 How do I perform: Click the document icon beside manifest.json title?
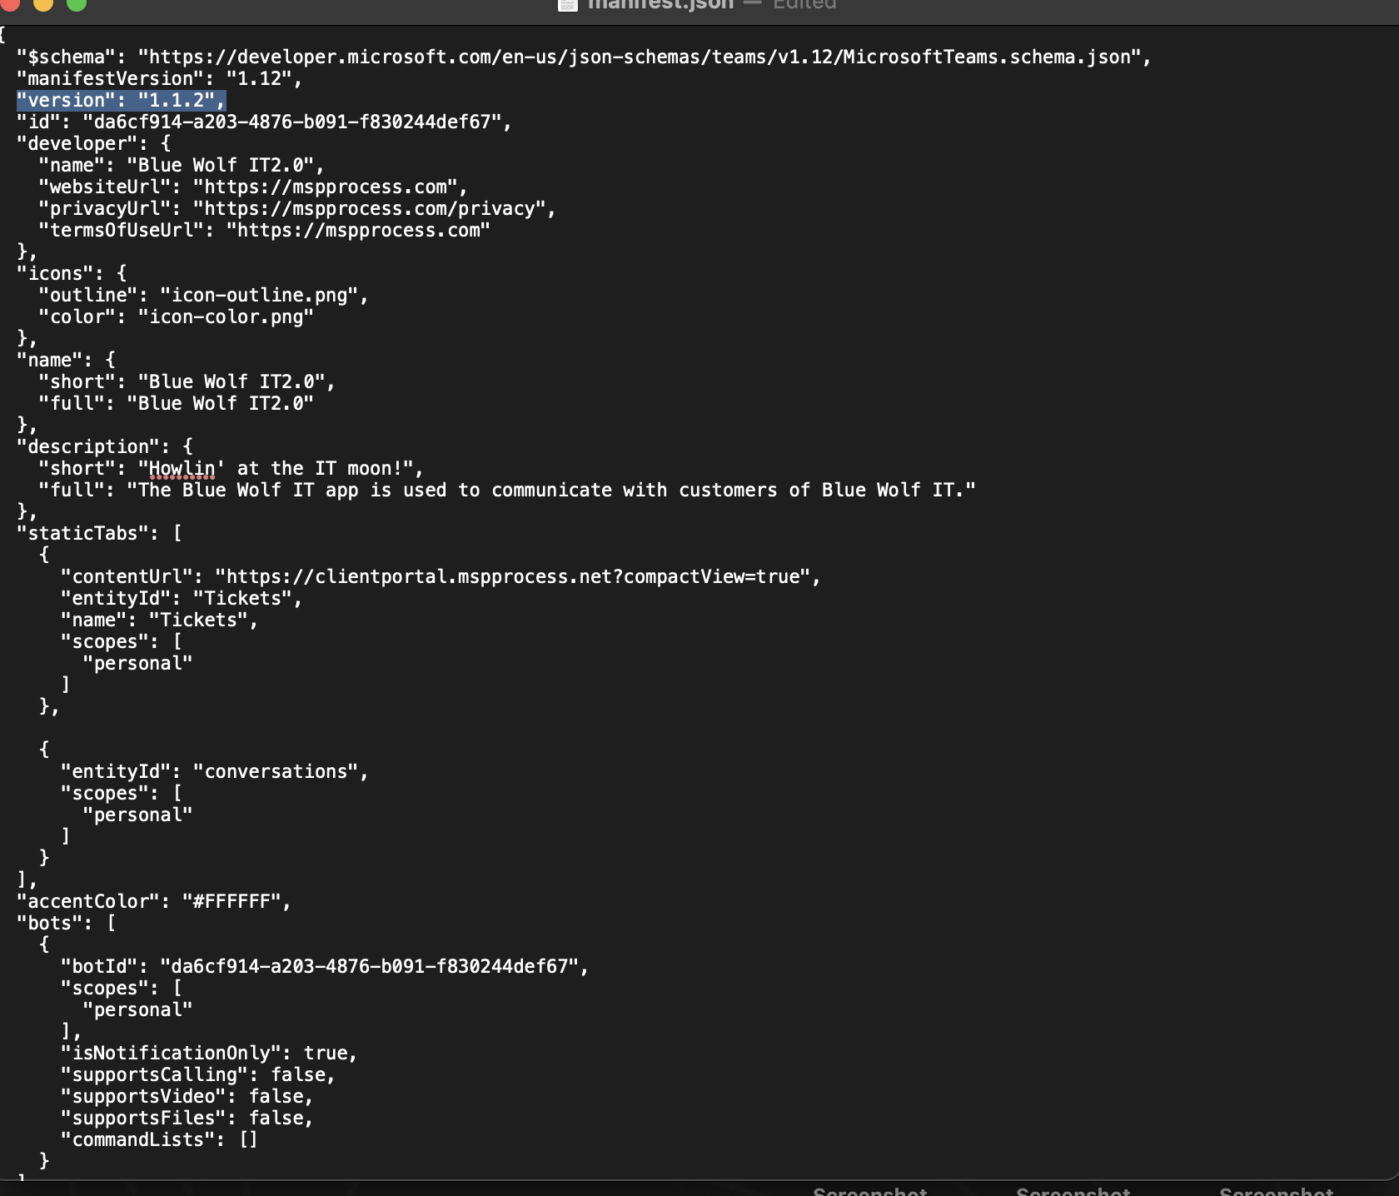pos(567,4)
